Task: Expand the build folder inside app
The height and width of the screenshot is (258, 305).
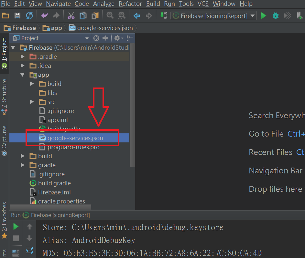Action: tap(32, 84)
